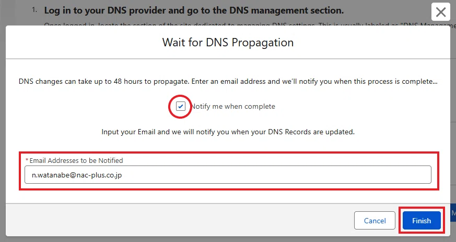The width and height of the screenshot is (456, 242).
Task: Click the partially hidden blue button at right edge
Action: pos(453,213)
